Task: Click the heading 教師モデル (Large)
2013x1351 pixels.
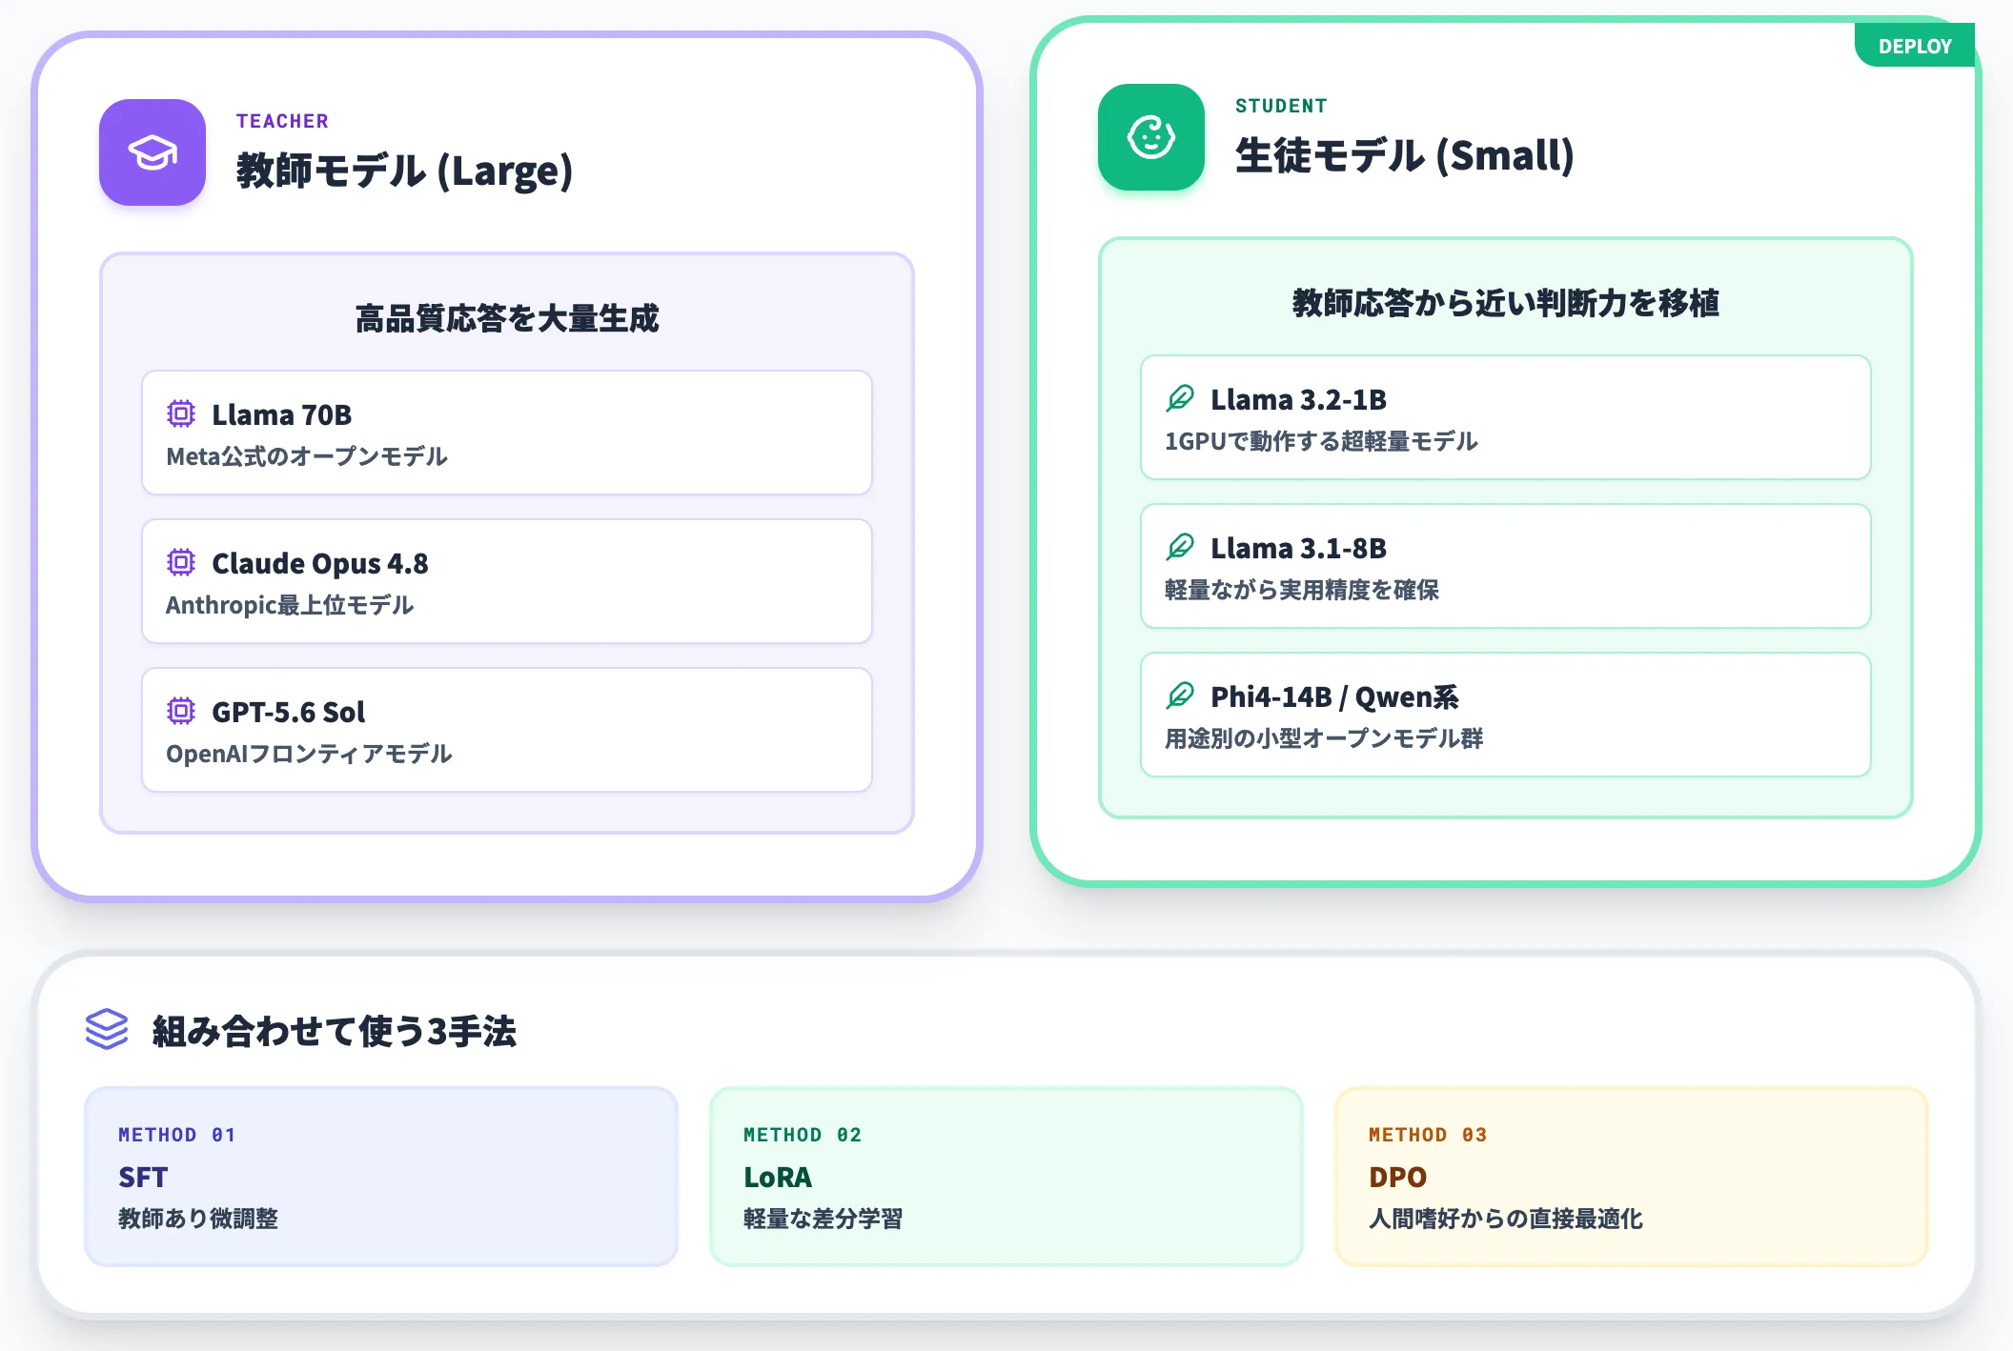Action: click(405, 171)
